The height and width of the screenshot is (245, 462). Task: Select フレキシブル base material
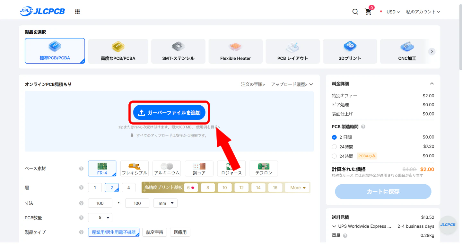[135, 169]
